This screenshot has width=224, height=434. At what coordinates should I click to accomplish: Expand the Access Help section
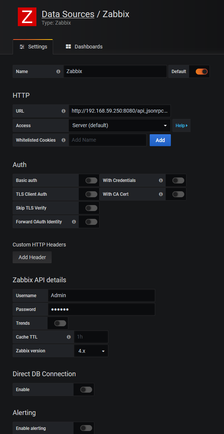pos(181,126)
